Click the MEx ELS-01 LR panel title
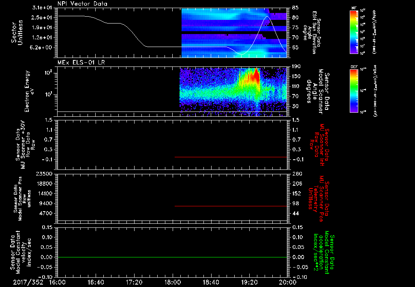Screen dimensions: 415x287 [x=81, y=62]
